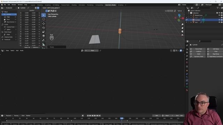Click the green Y axis on navigation gizmo
Viewport: 223px width, 125px height.
(179, 20)
